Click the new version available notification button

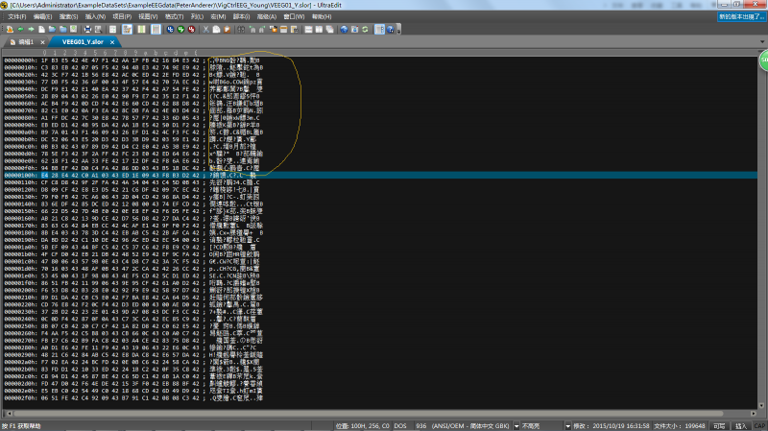(741, 16)
